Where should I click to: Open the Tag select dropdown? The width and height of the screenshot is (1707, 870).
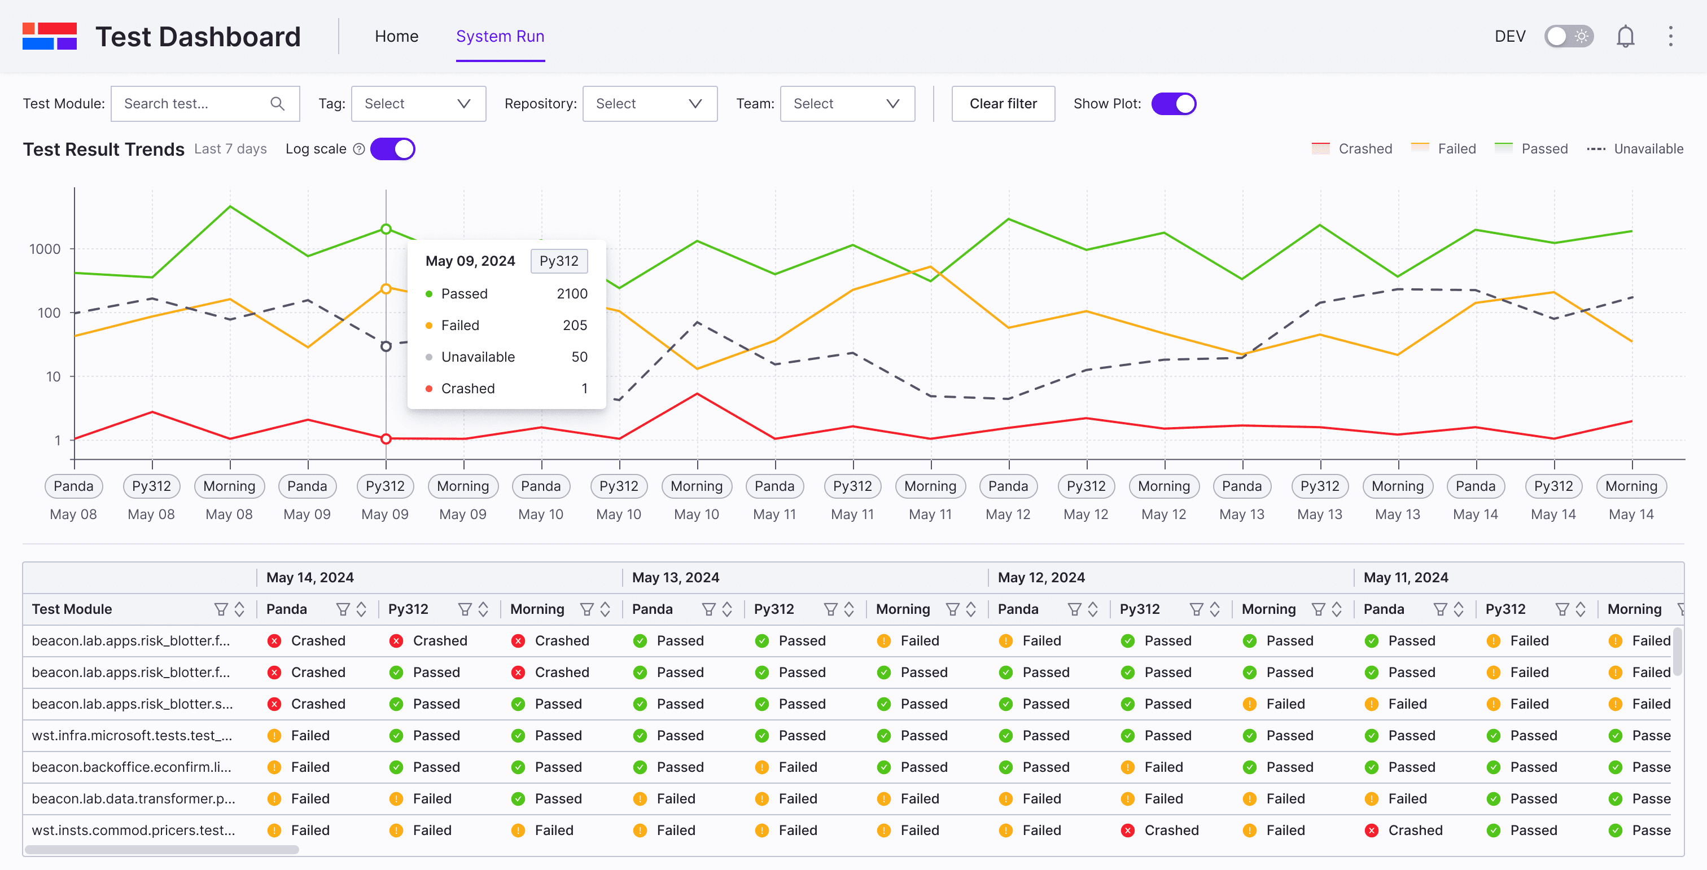pyautogui.click(x=418, y=104)
